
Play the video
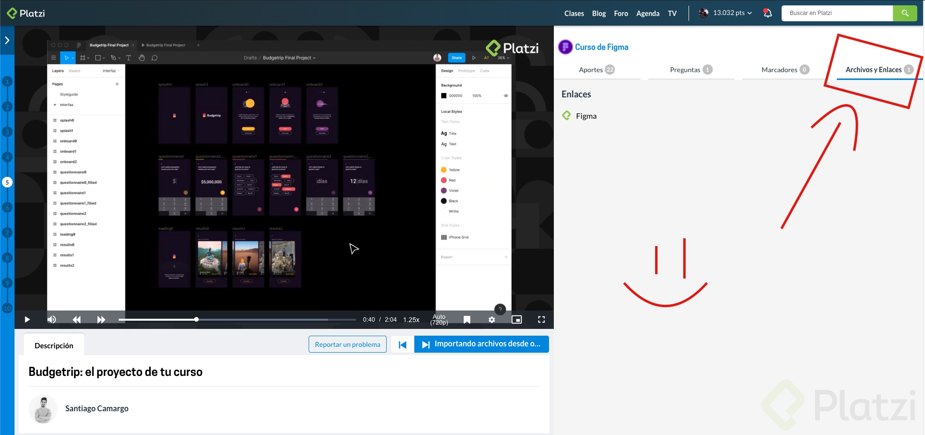(27, 320)
